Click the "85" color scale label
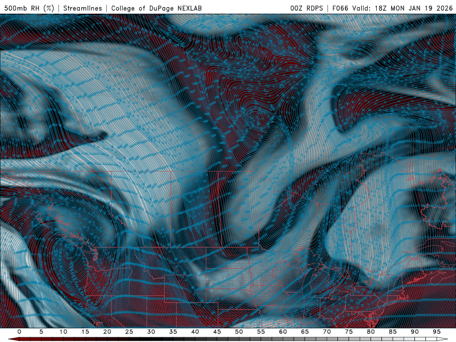Viewport: 456px width, 342px height. tap(393, 332)
